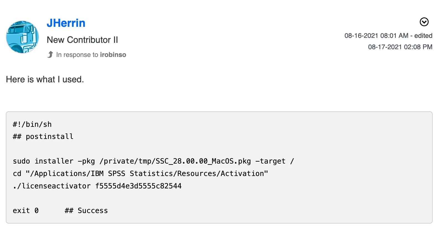This screenshot has width=444, height=252.
Task: Click the reply arrow icon
Action: pos(50,54)
